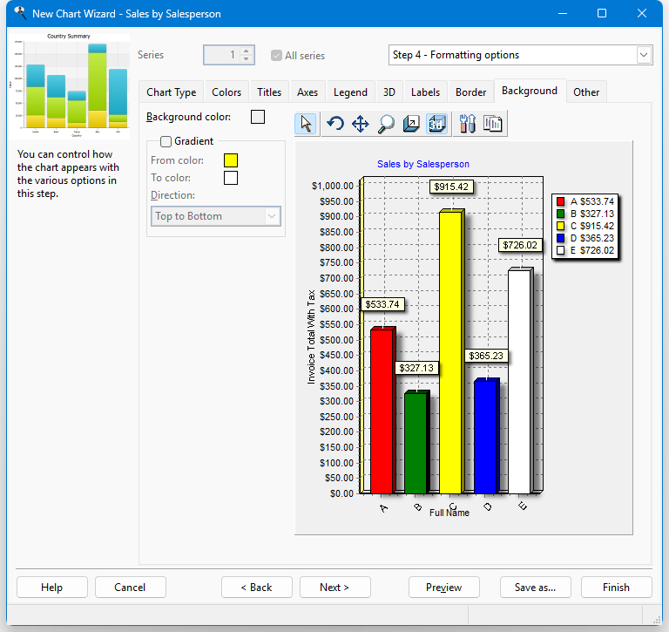The width and height of the screenshot is (669, 632).
Task: Open the chart editor tools icon
Action: (x=467, y=124)
